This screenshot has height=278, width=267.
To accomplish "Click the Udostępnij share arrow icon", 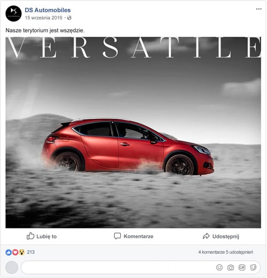I will pyautogui.click(x=206, y=236).
